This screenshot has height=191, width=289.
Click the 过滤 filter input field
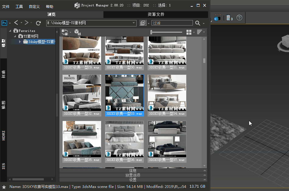[172, 23]
